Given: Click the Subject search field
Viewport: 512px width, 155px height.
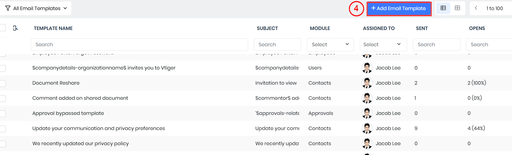Looking at the screenshot, I should point(277,45).
